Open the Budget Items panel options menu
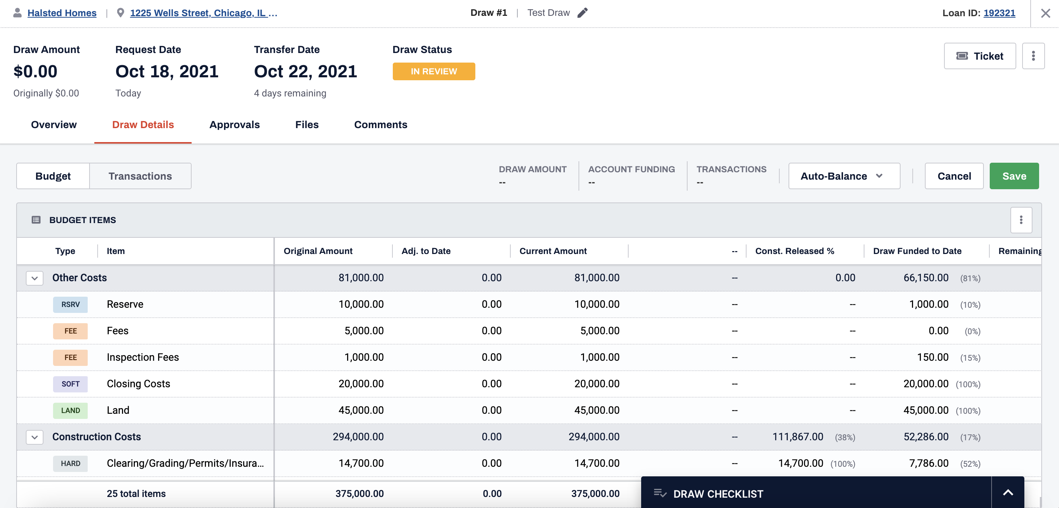The image size is (1059, 508). point(1021,220)
